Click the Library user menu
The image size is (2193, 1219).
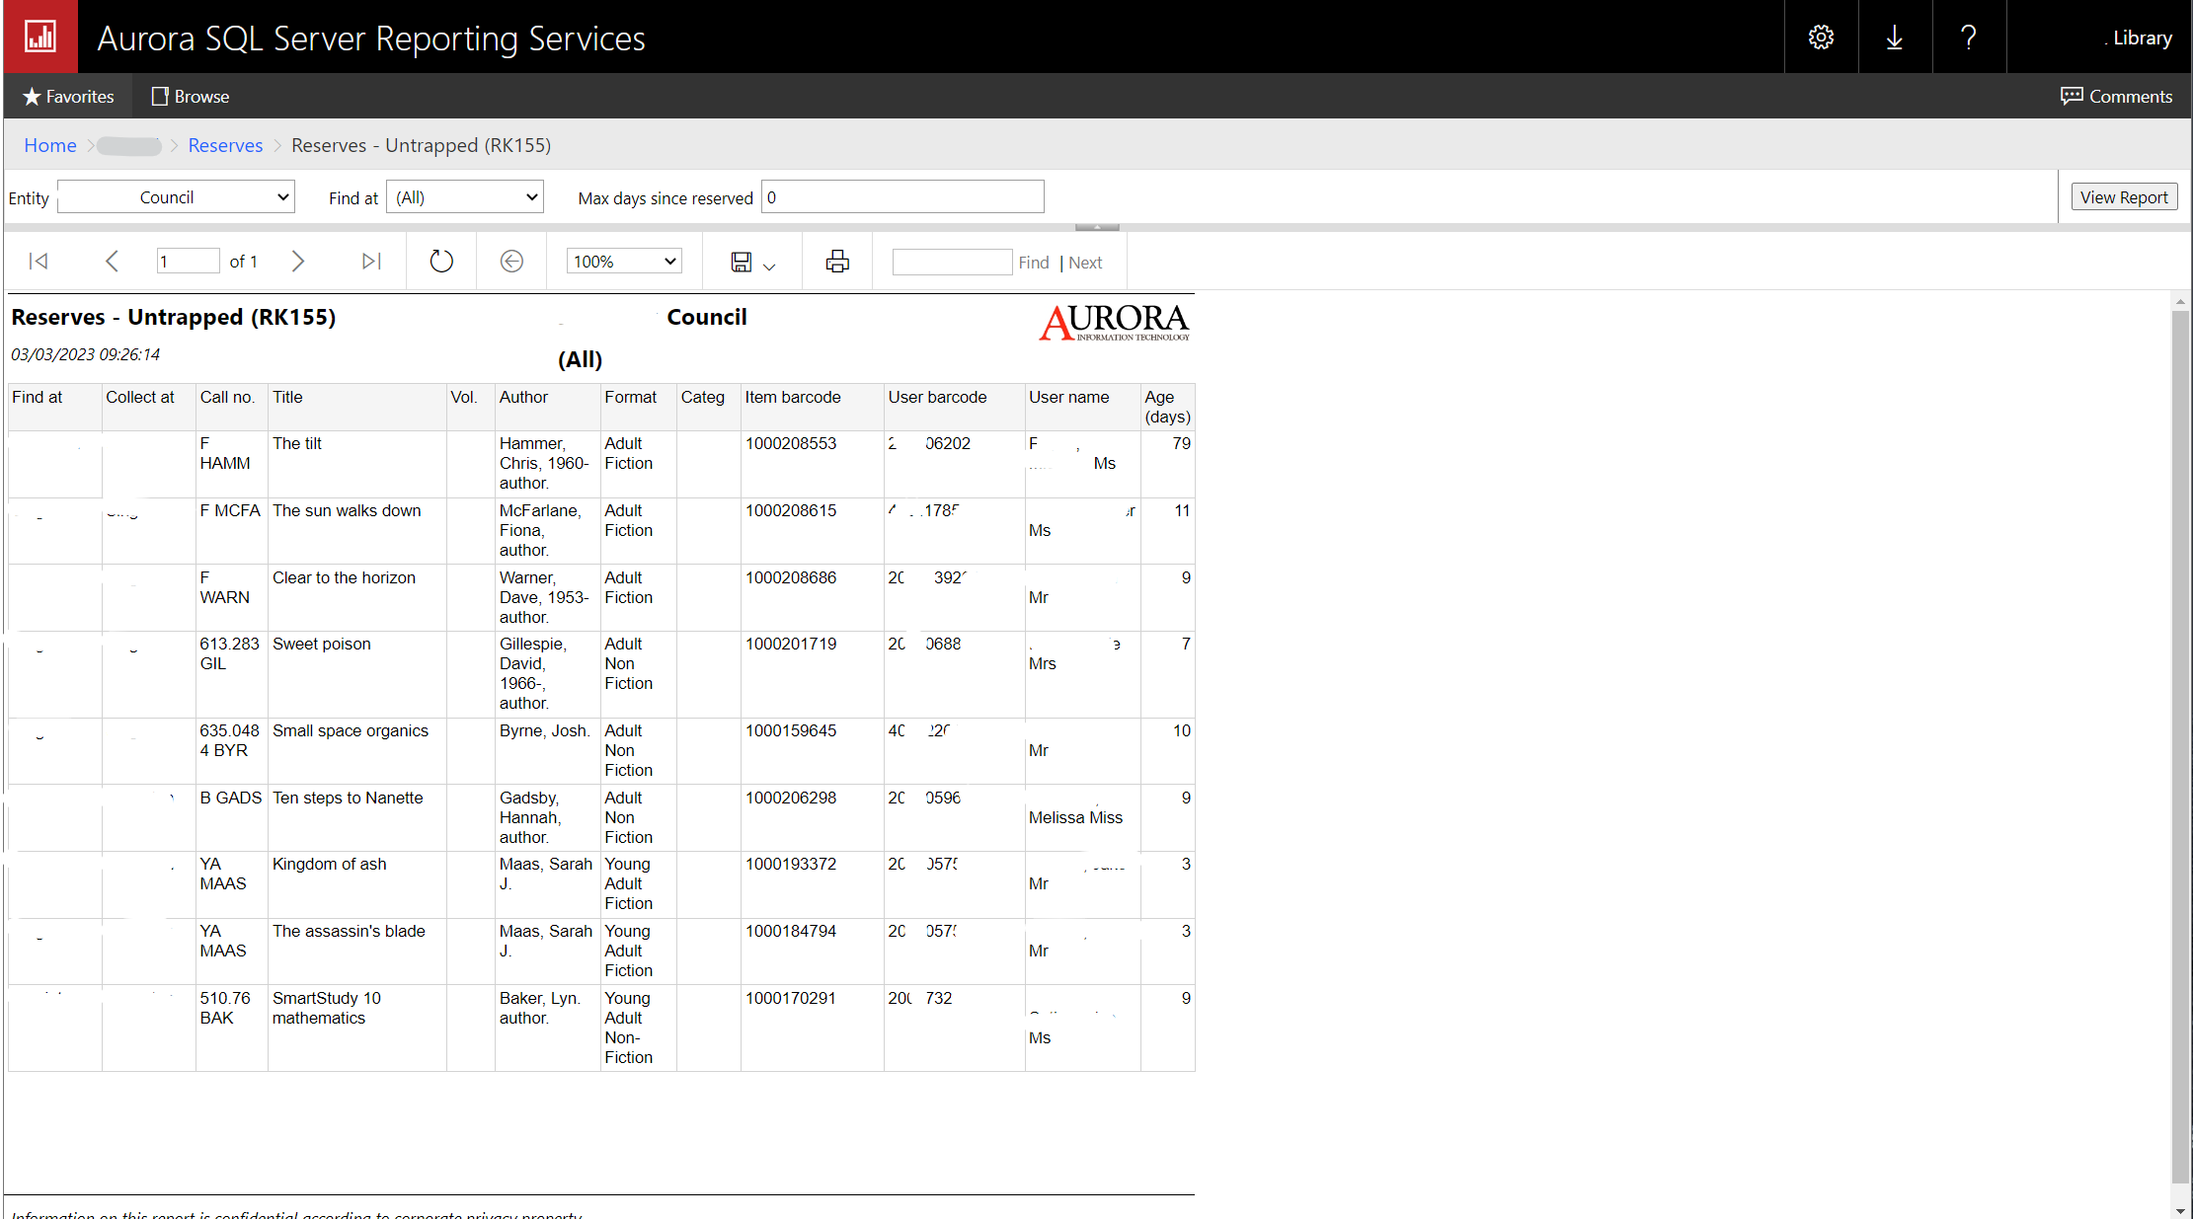[2138, 38]
